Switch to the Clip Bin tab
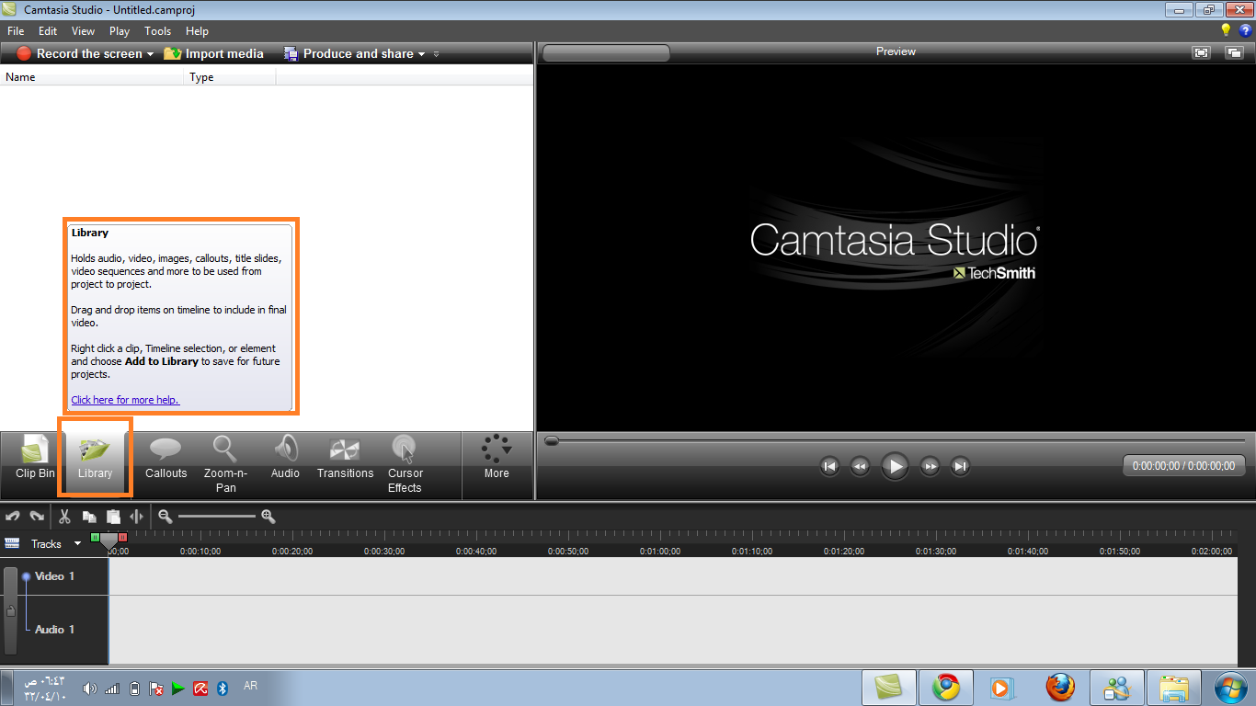Viewport: 1256px width, 706px height. click(x=35, y=459)
